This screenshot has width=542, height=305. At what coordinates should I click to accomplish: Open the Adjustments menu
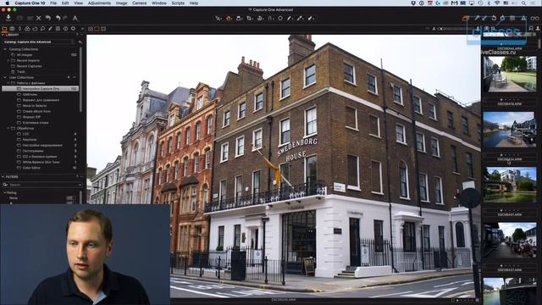(x=99, y=3)
